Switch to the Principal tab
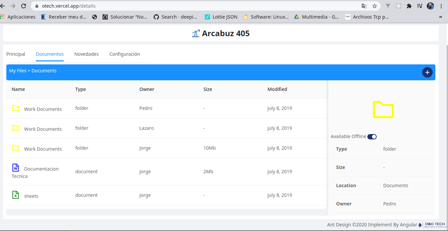Screen dimensions: 448x231 16,54
